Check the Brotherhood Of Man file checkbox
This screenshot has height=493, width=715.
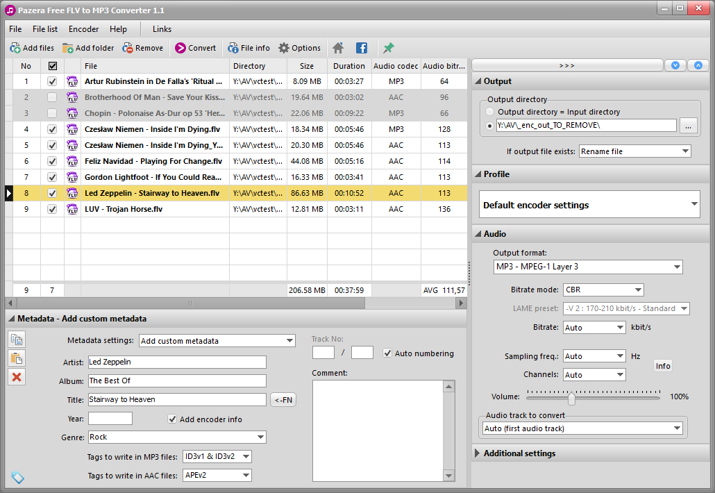[52, 97]
